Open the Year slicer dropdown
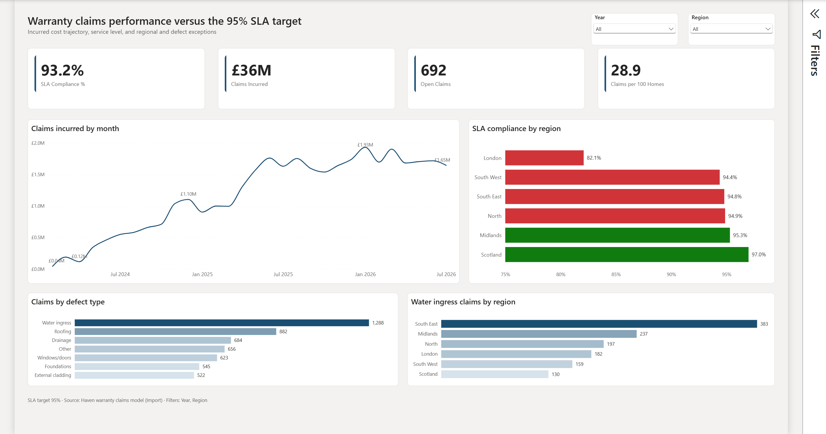826x434 pixels. point(634,29)
